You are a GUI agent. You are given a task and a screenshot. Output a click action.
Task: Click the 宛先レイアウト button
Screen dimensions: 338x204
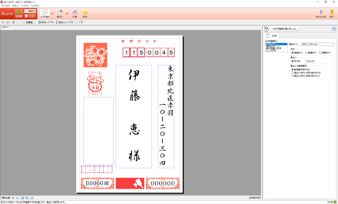pos(47,22)
